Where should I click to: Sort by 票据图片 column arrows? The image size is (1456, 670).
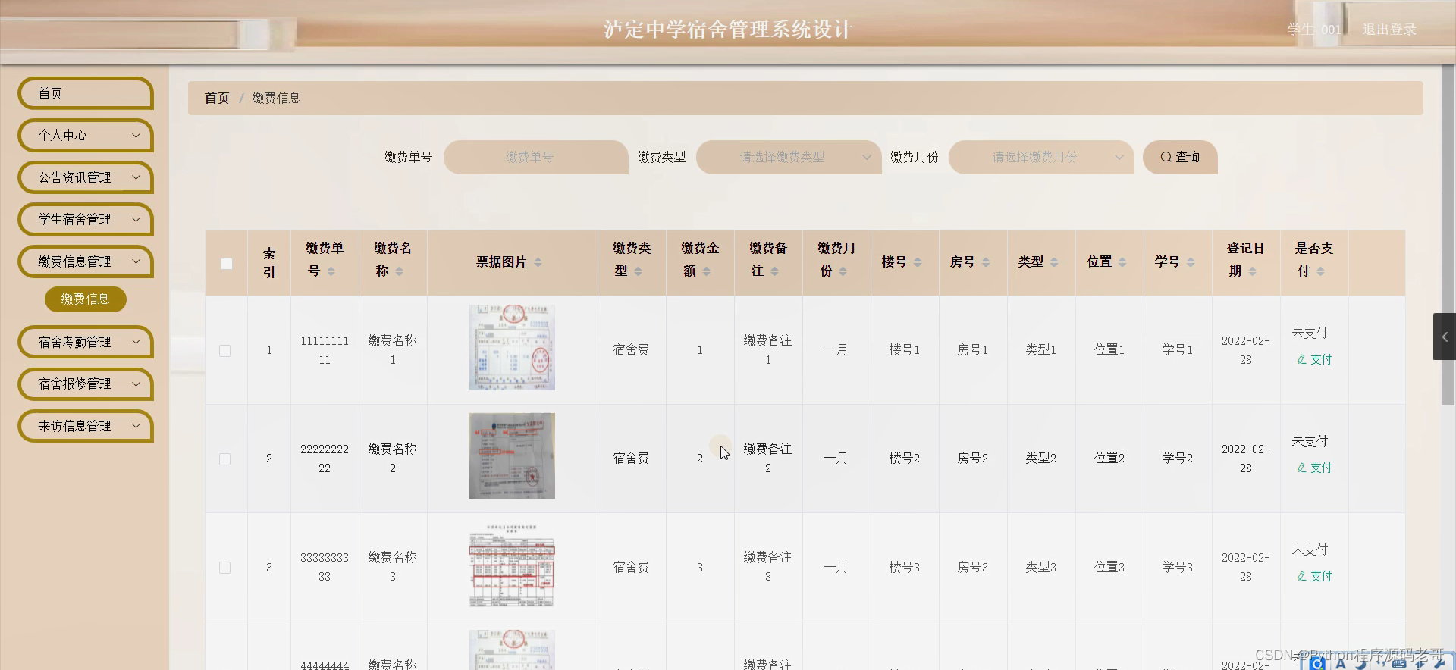click(538, 262)
